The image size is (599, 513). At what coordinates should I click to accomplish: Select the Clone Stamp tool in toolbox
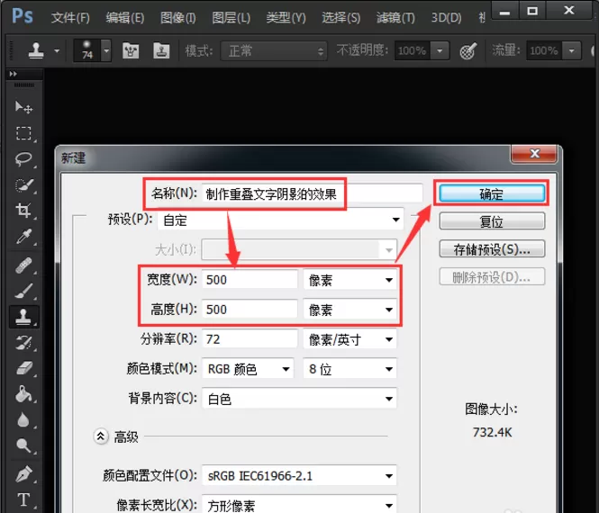click(x=23, y=317)
